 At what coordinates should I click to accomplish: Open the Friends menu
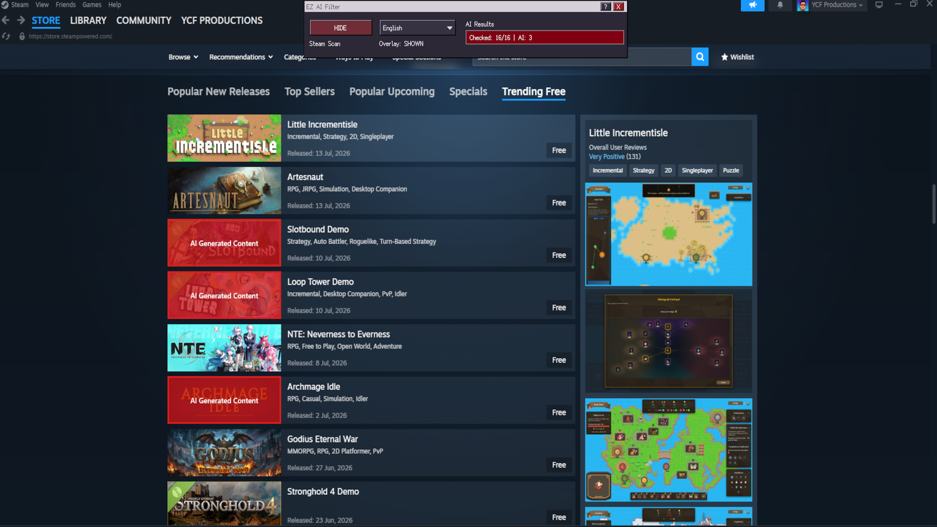65,5
